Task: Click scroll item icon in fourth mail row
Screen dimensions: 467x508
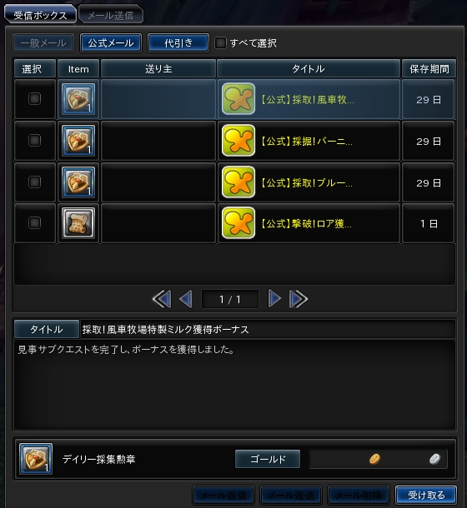Action: (x=78, y=223)
